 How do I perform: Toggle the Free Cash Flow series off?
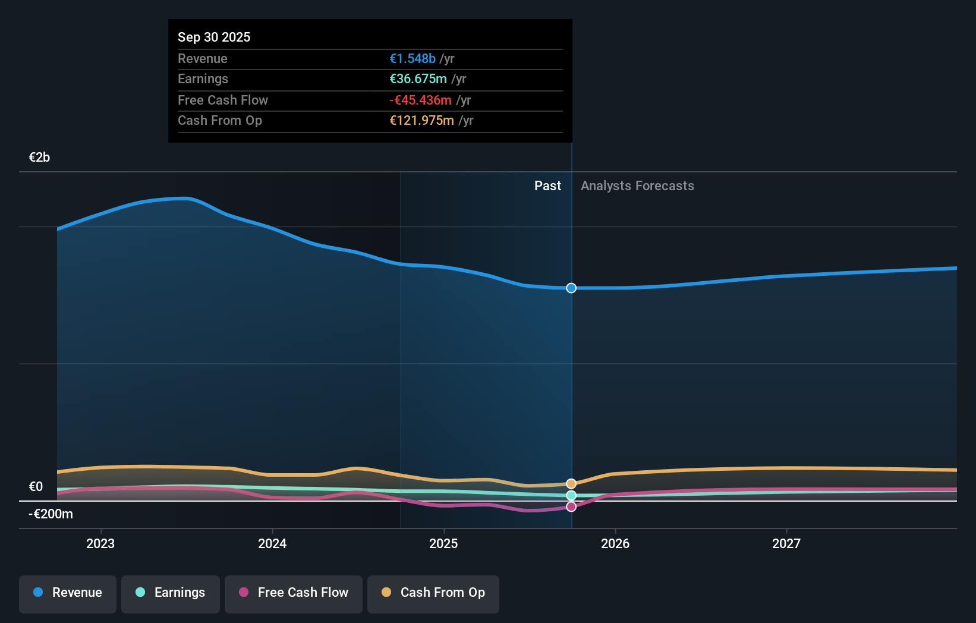293,593
